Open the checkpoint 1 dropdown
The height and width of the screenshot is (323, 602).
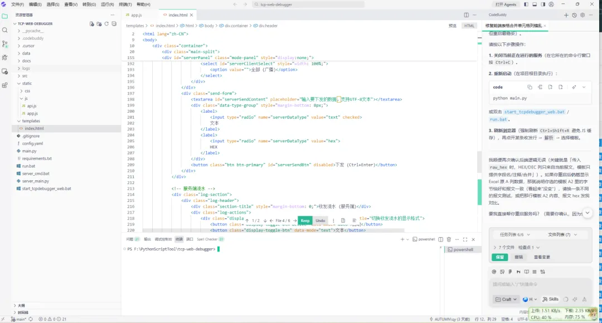click(x=528, y=247)
